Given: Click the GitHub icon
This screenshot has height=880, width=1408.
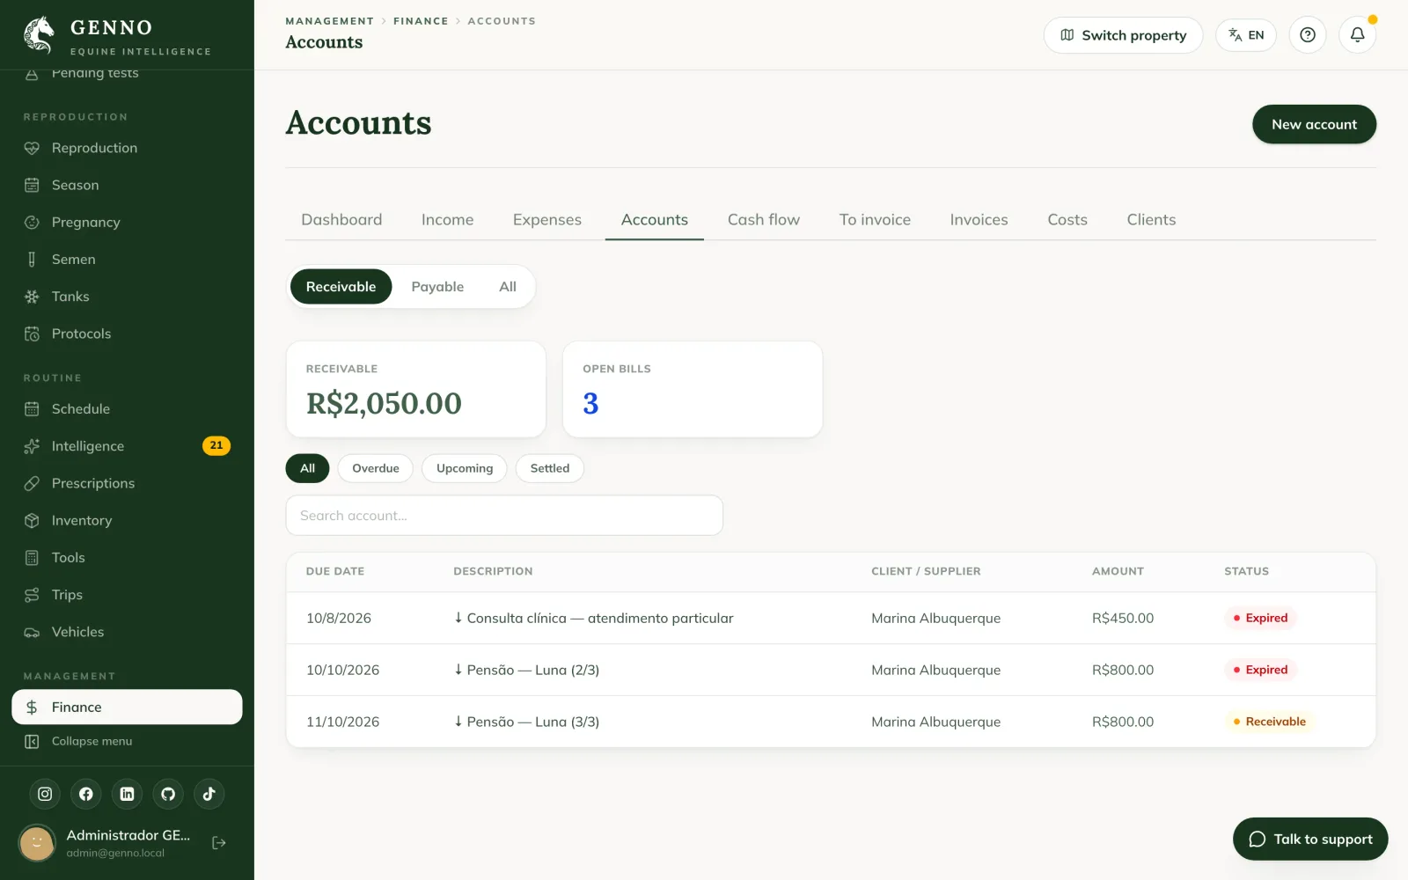Looking at the screenshot, I should pos(168,794).
